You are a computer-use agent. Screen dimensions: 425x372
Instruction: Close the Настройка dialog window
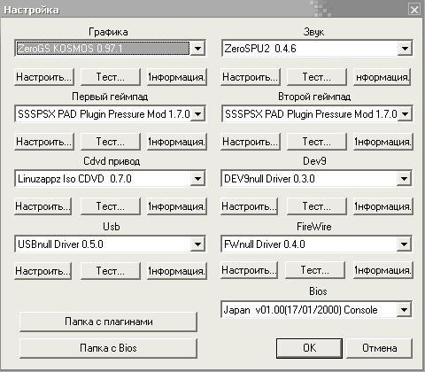414,10
